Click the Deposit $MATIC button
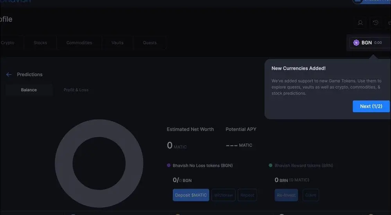The image size is (391, 215). tap(191, 195)
